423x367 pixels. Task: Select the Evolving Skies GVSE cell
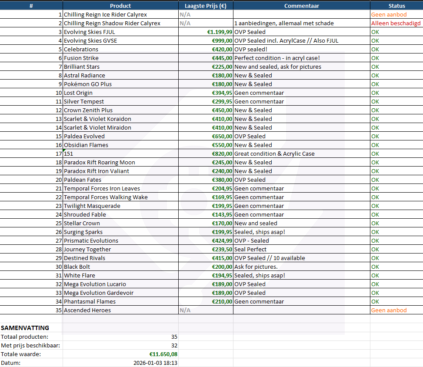coord(120,40)
